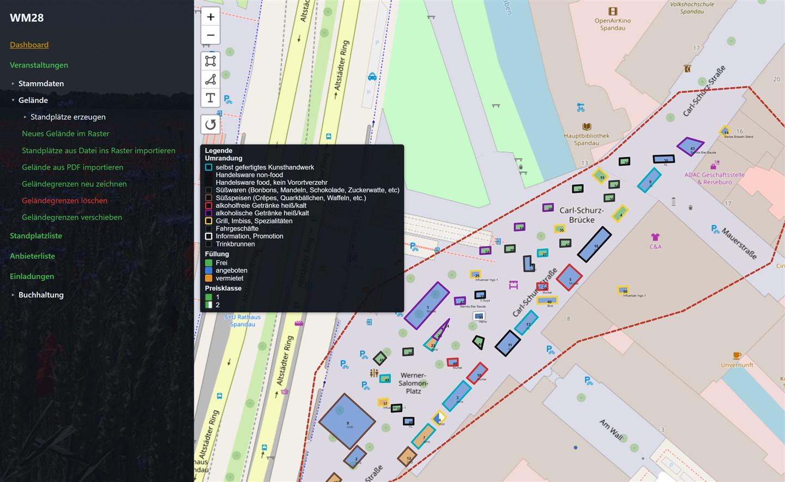Select the rectangle polygon drawing tool
The height and width of the screenshot is (482, 785).
point(210,61)
